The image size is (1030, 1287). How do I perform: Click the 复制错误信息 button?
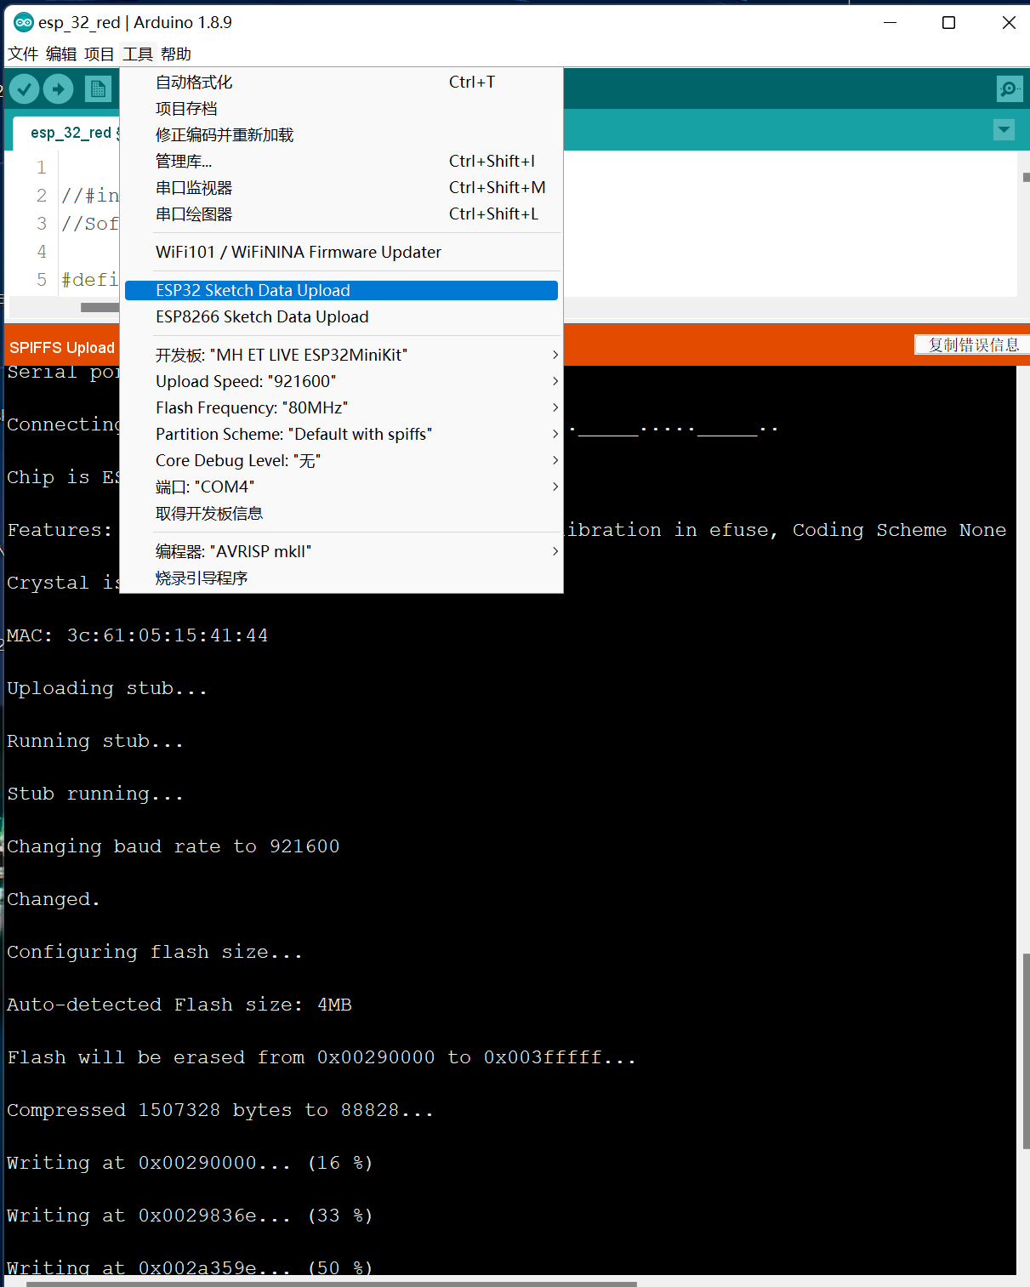coord(973,345)
